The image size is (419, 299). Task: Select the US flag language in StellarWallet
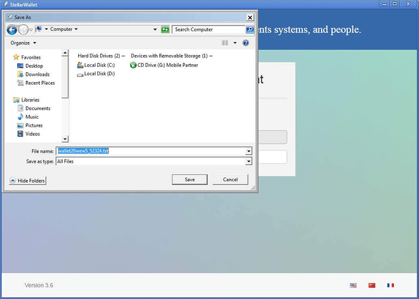353,285
